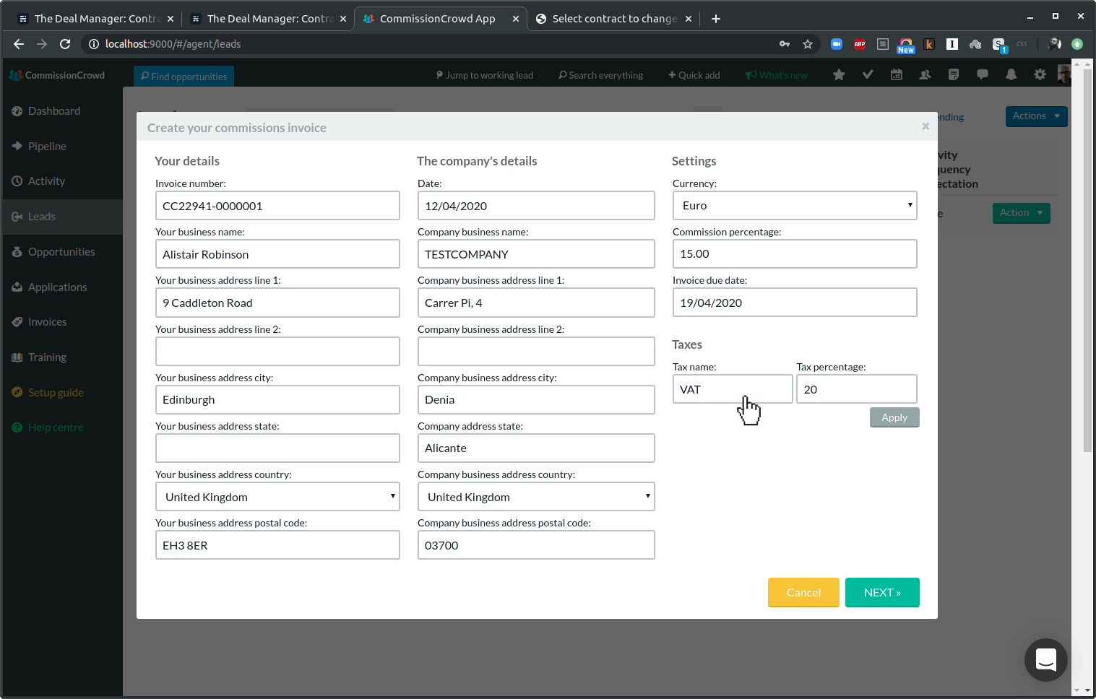Click the Zoom extension icon
Viewport: 1096px width, 699px height.
pos(836,44)
